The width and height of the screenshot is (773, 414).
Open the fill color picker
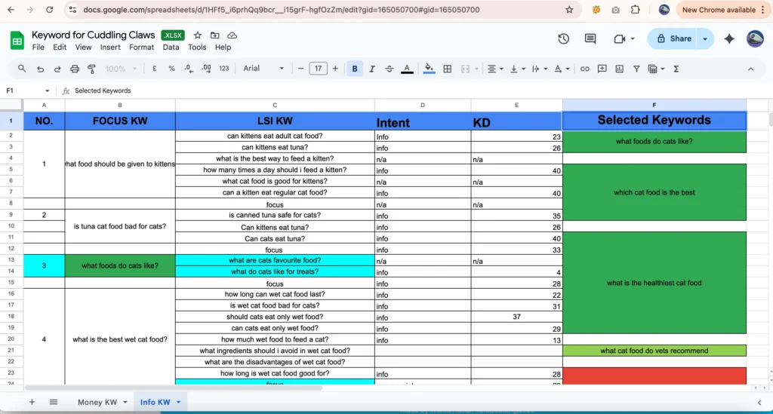429,69
